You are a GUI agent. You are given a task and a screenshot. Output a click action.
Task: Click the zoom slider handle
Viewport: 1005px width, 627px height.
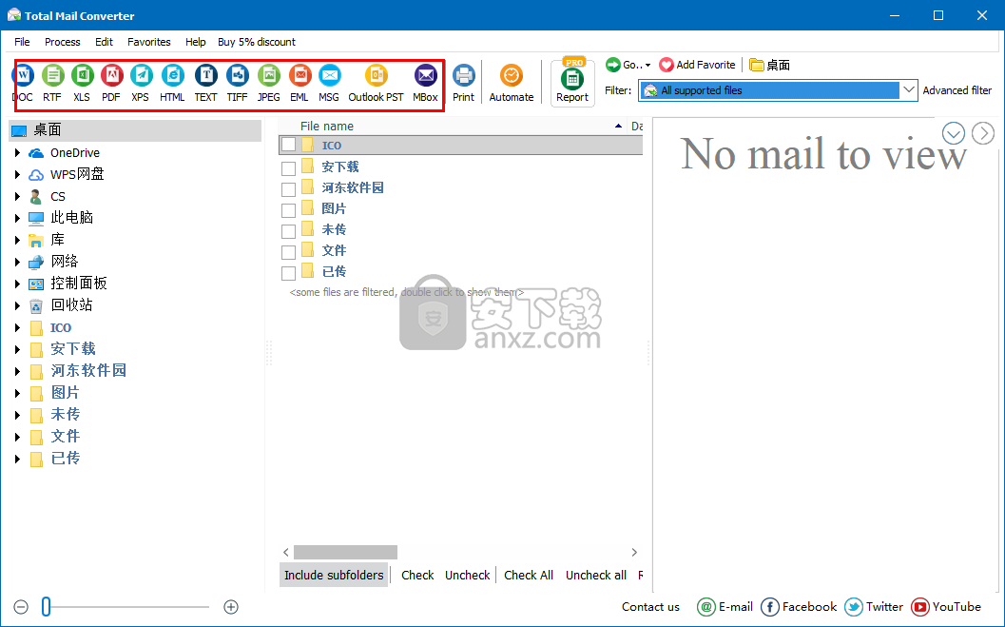coord(47,606)
